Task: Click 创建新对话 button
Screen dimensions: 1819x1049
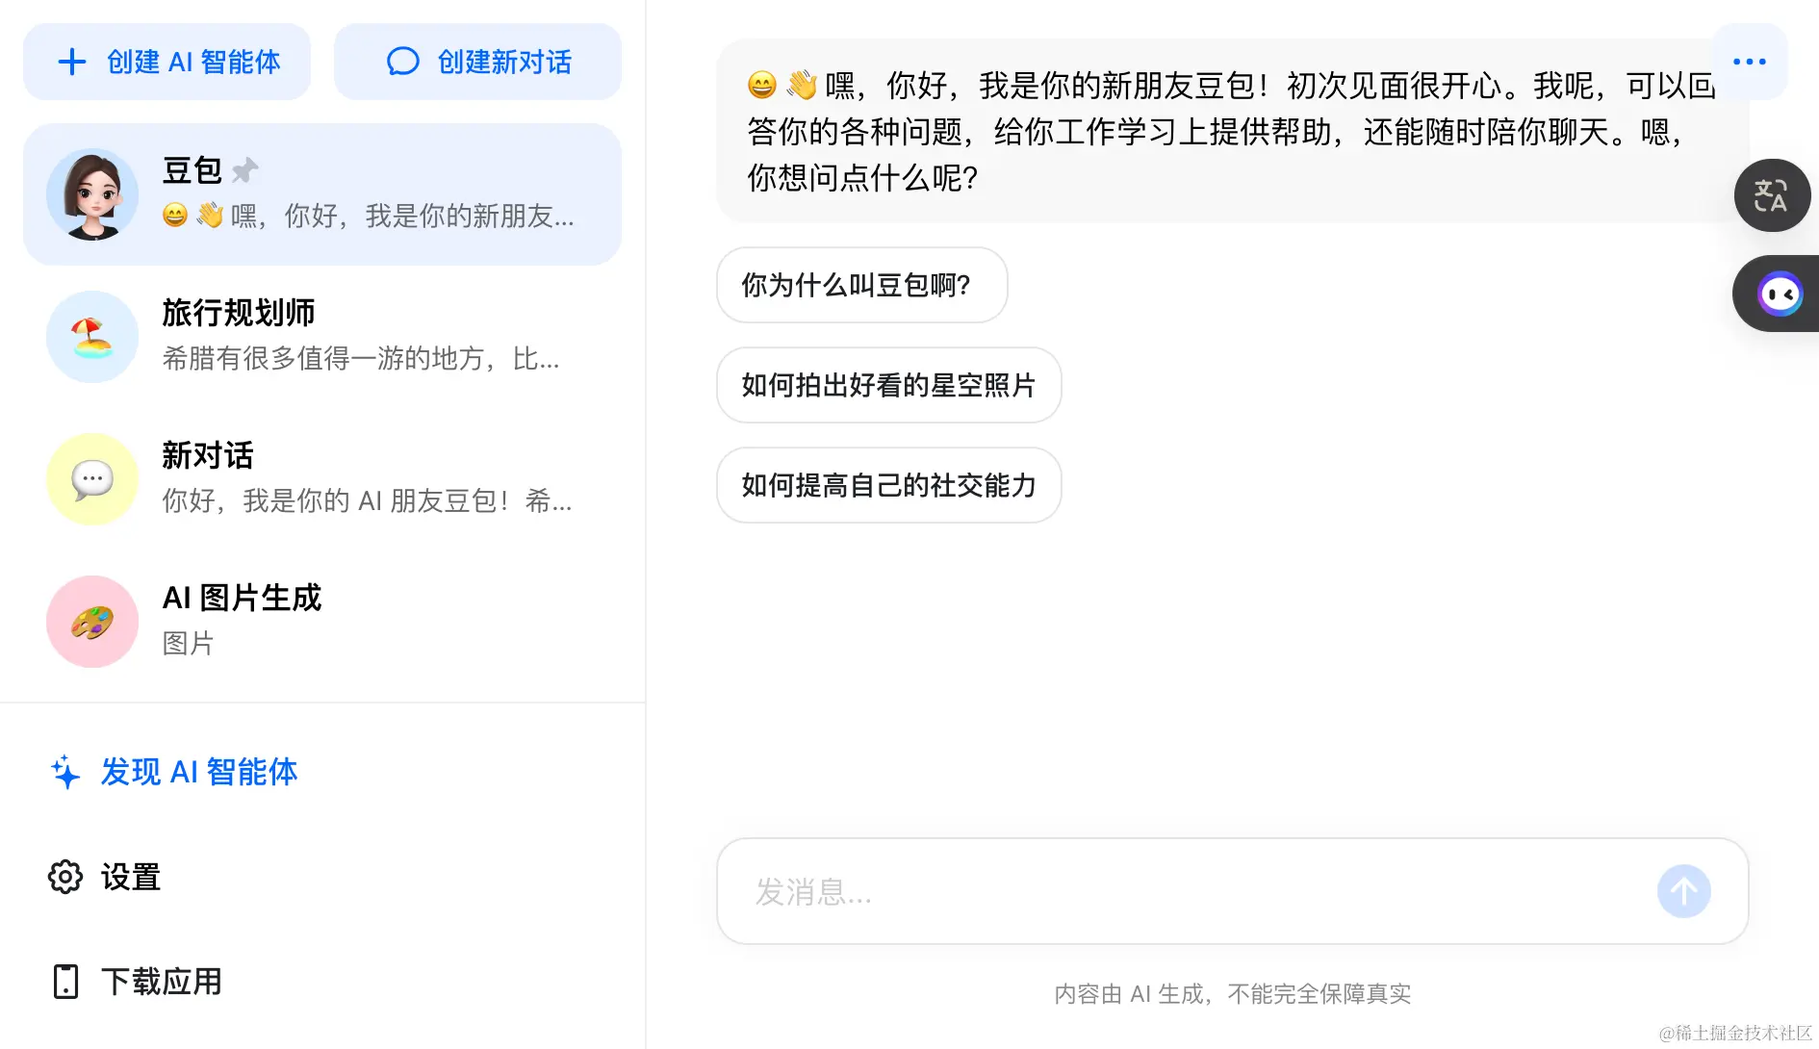Action: click(477, 62)
